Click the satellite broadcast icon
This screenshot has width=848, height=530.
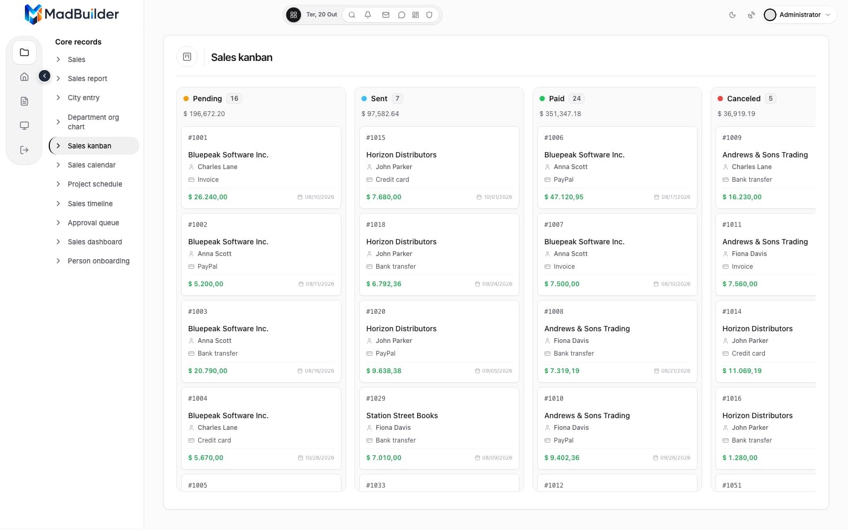click(x=751, y=15)
